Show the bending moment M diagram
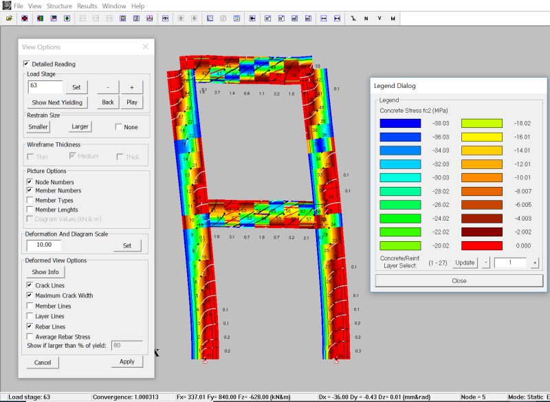Viewport: 550px width, 402px height. point(393,19)
